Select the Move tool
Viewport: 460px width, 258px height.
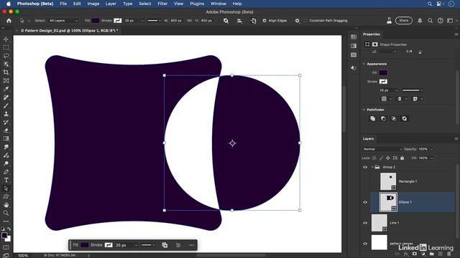[6, 39]
